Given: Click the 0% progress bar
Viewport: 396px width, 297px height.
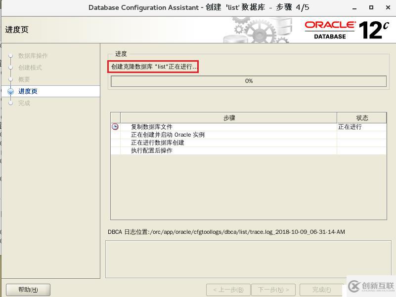Looking at the screenshot, I should tap(249, 81).
